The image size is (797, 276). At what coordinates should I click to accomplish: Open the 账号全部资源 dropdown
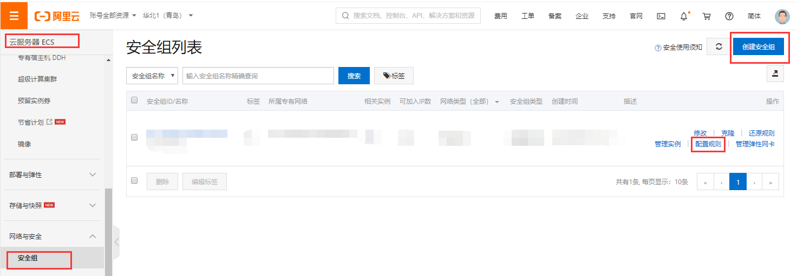pyautogui.click(x=113, y=15)
